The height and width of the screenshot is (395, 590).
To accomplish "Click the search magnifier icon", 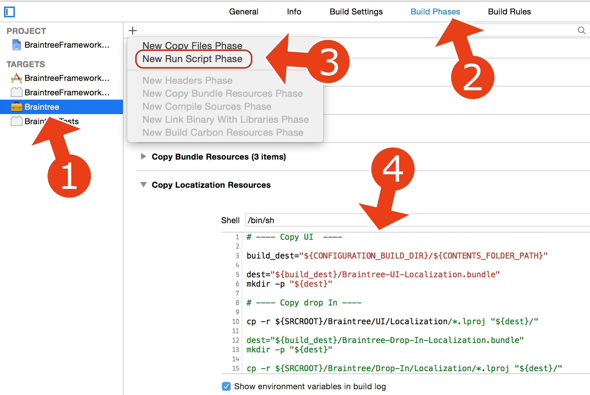I will [x=581, y=30].
